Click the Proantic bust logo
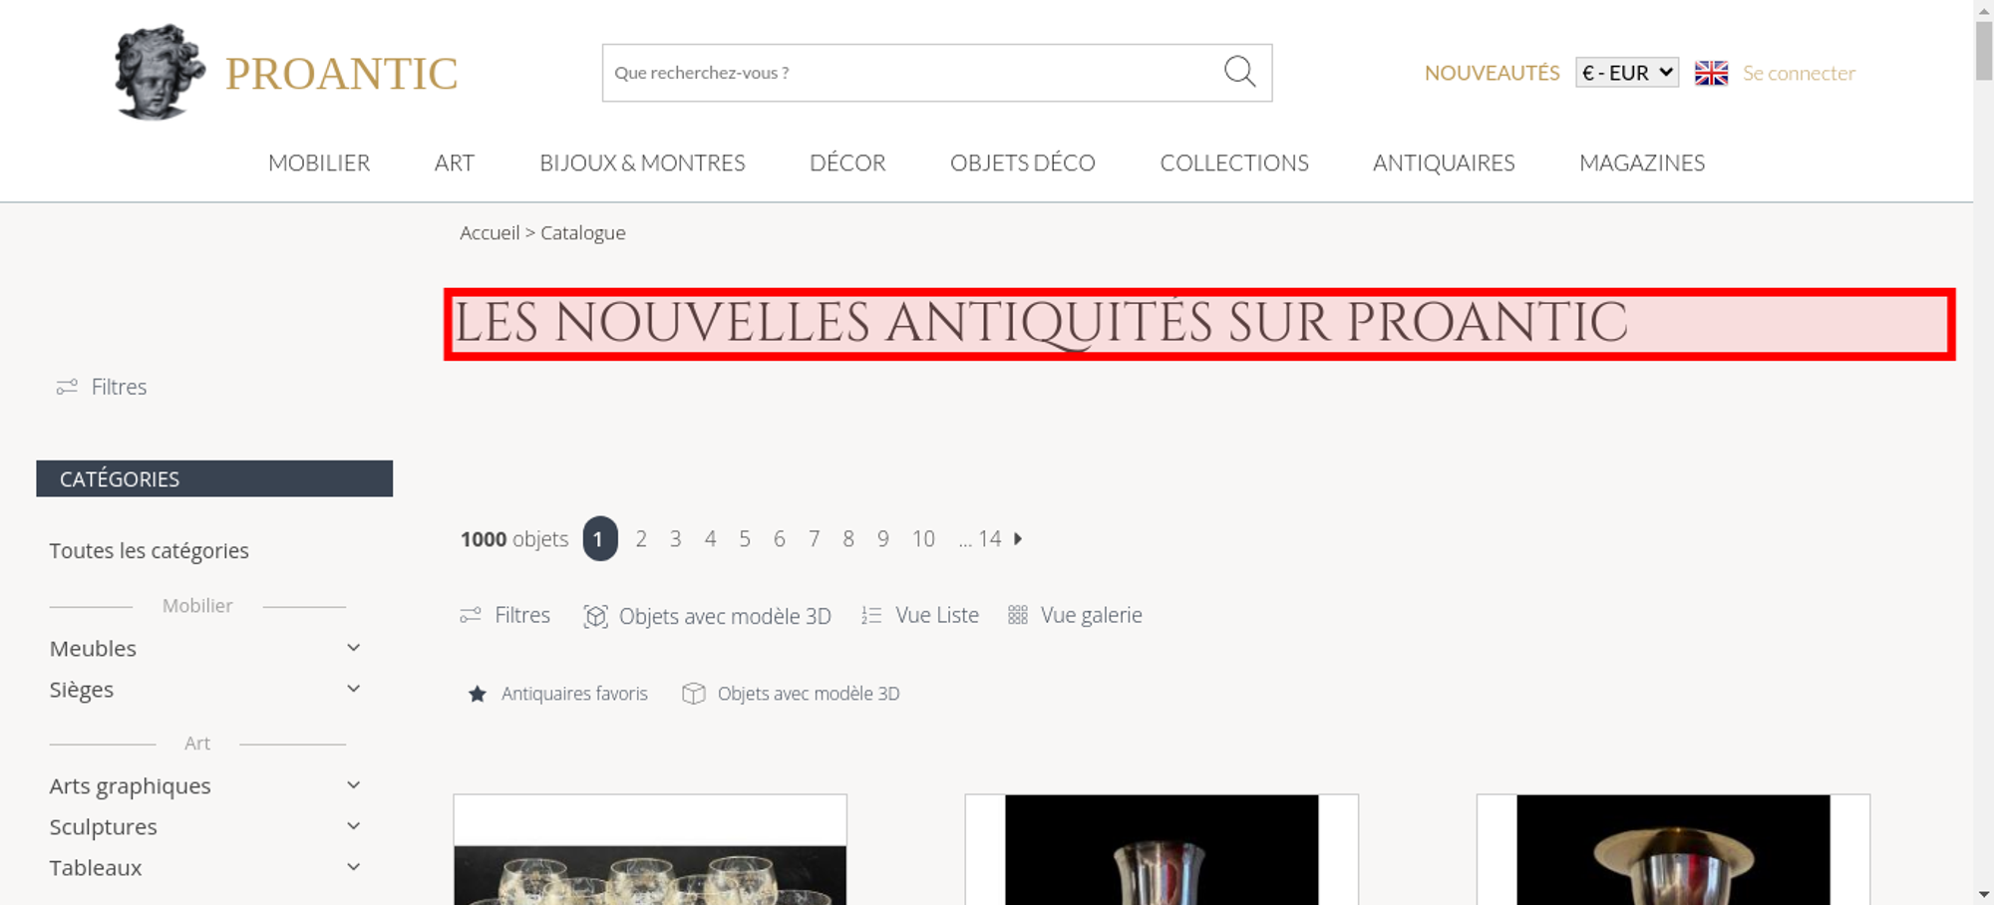This screenshot has width=1994, height=905. point(160,72)
